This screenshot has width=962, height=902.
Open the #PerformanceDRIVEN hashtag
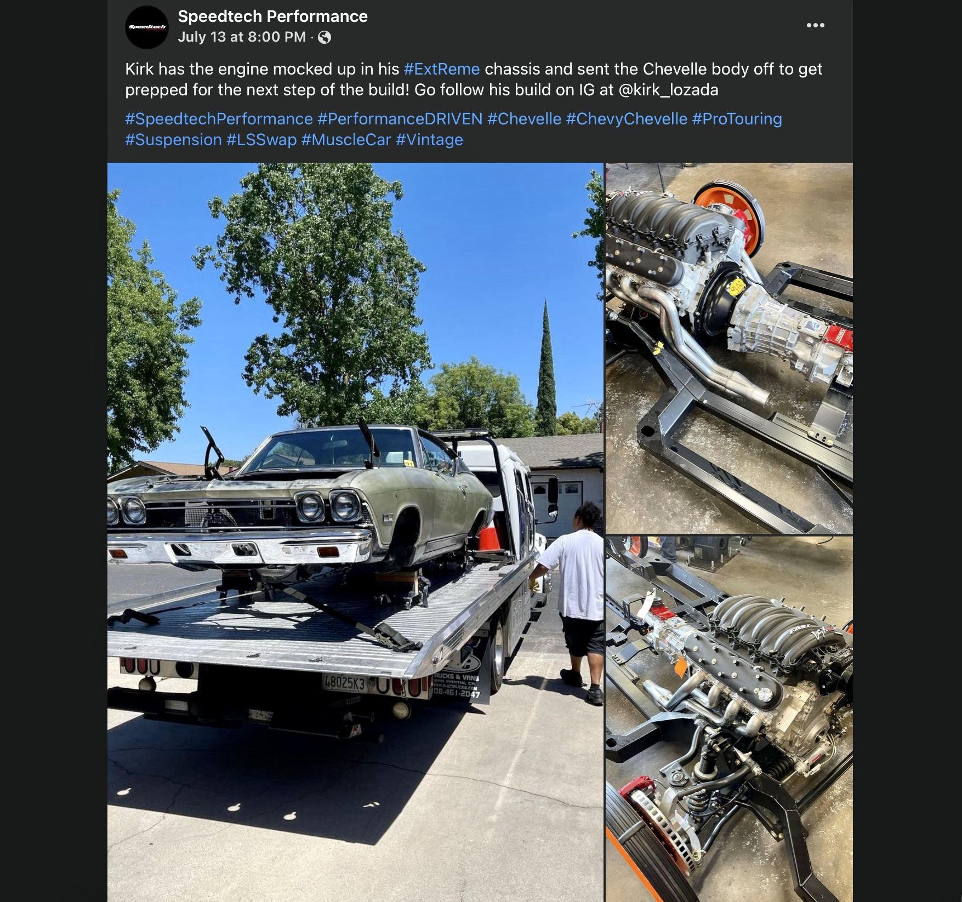pyautogui.click(x=400, y=119)
